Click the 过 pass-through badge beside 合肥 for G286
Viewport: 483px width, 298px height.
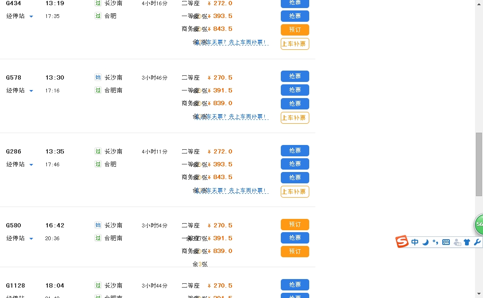pos(98,164)
